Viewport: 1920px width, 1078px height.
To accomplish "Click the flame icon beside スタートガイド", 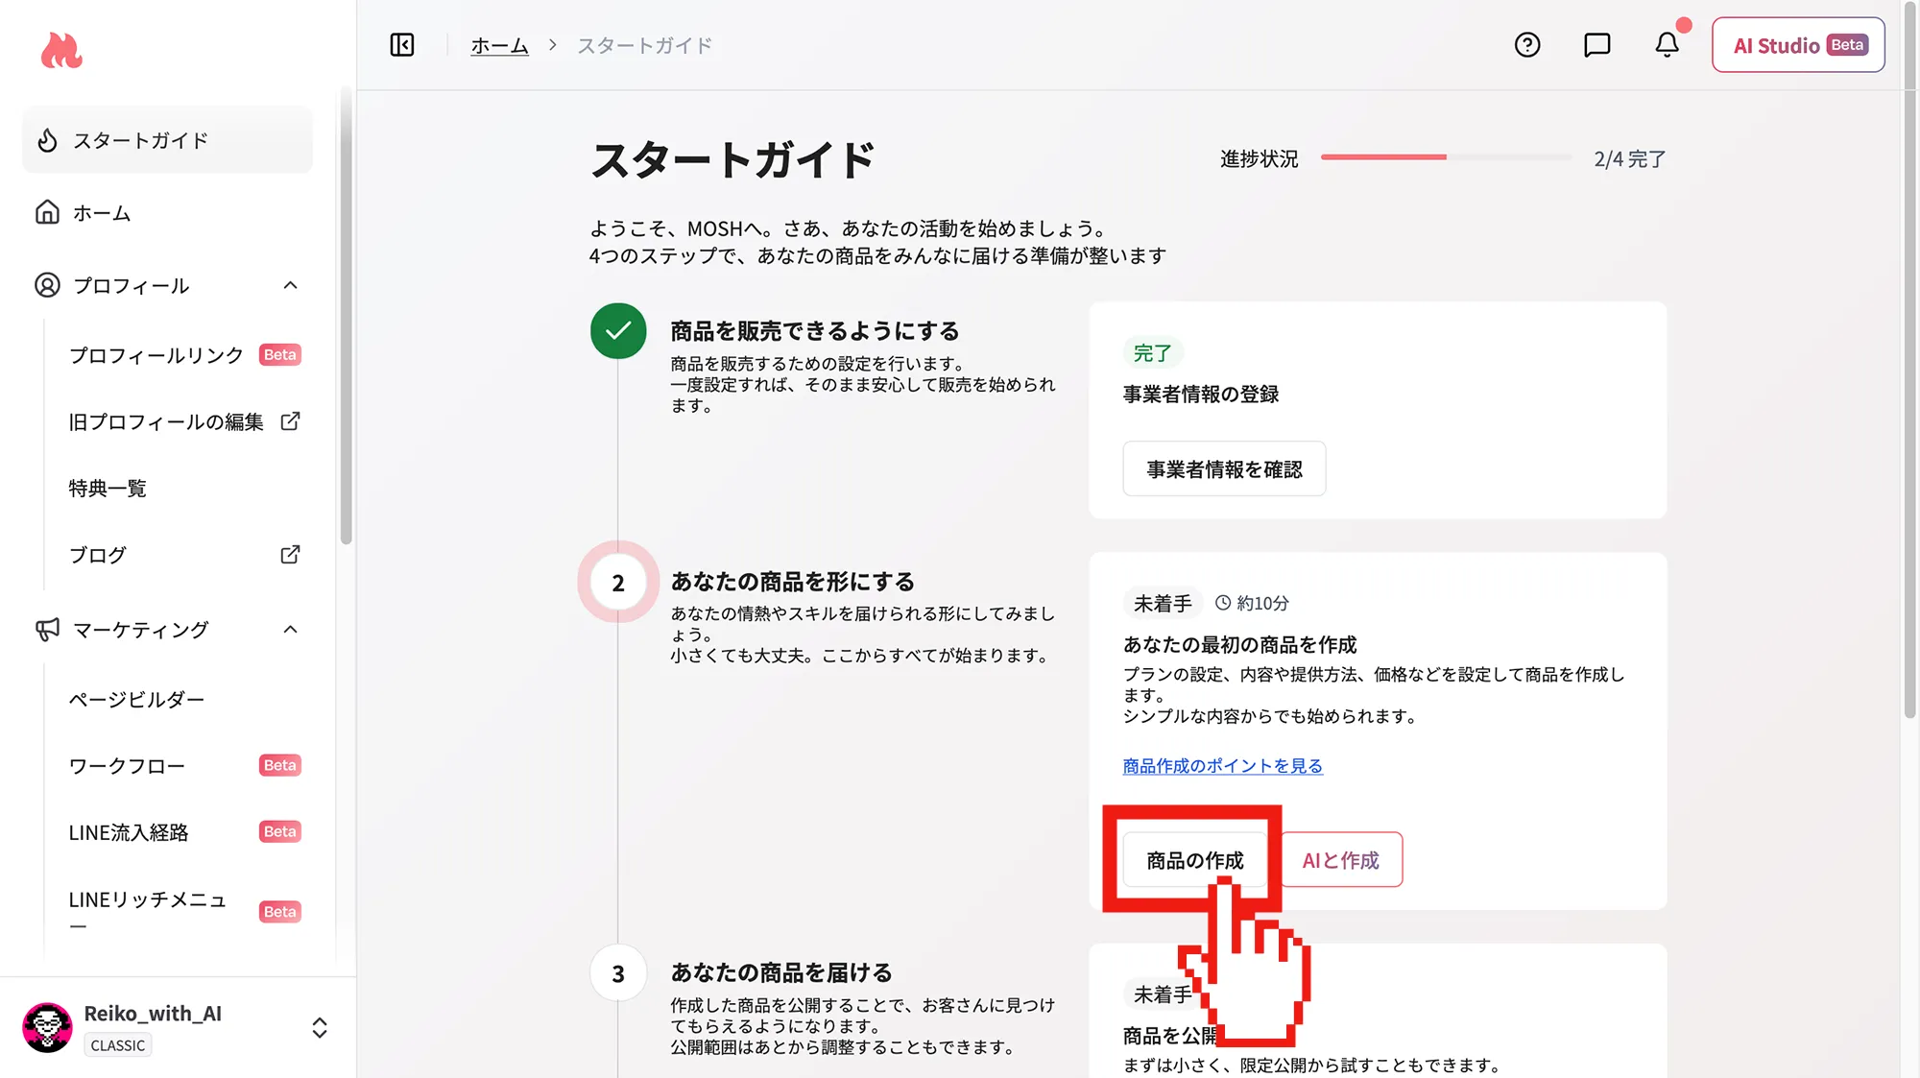I will point(47,140).
